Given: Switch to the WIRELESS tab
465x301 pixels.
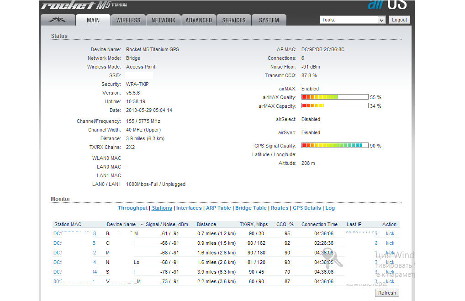Looking at the screenshot, I should click(x=128, y=20).
